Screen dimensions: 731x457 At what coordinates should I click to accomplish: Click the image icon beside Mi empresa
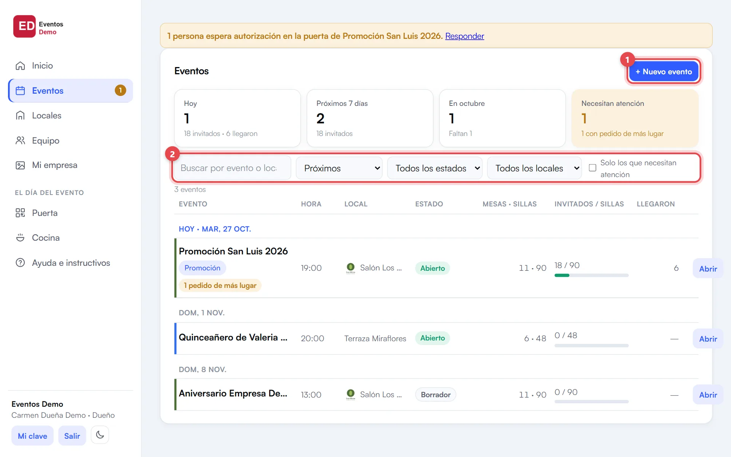(20, 165)
